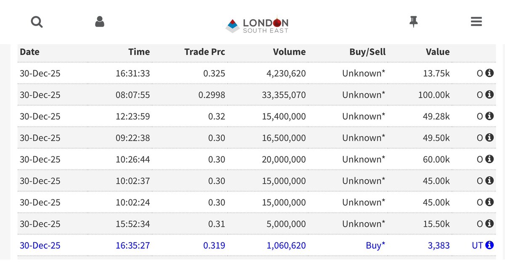Click info icon for the 16:35:27 UT trade
Screen dimensions: 505x263
tap(489, 245)
